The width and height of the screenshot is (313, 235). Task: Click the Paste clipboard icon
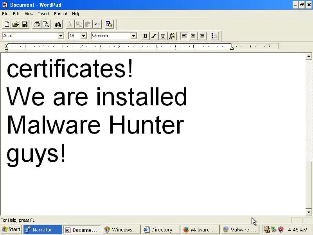point(88,24)
